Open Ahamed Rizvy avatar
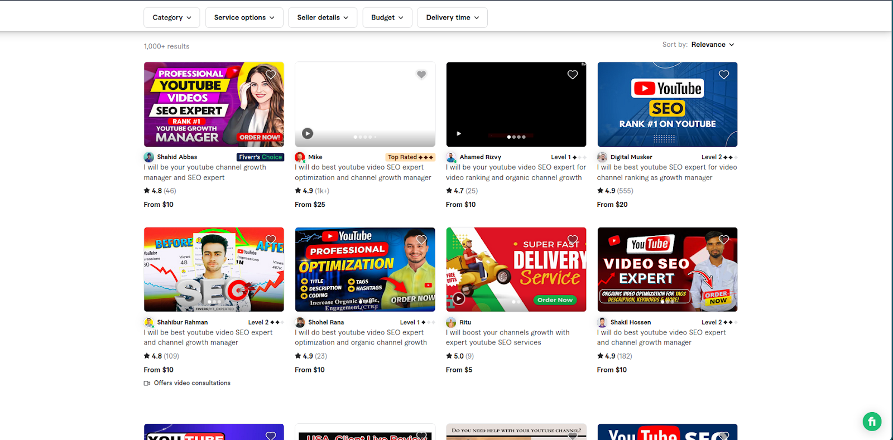 point(451,157)
